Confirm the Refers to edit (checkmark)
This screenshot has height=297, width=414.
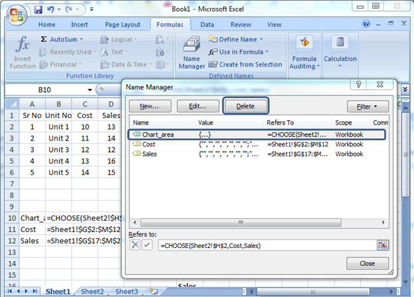(147, 245)
